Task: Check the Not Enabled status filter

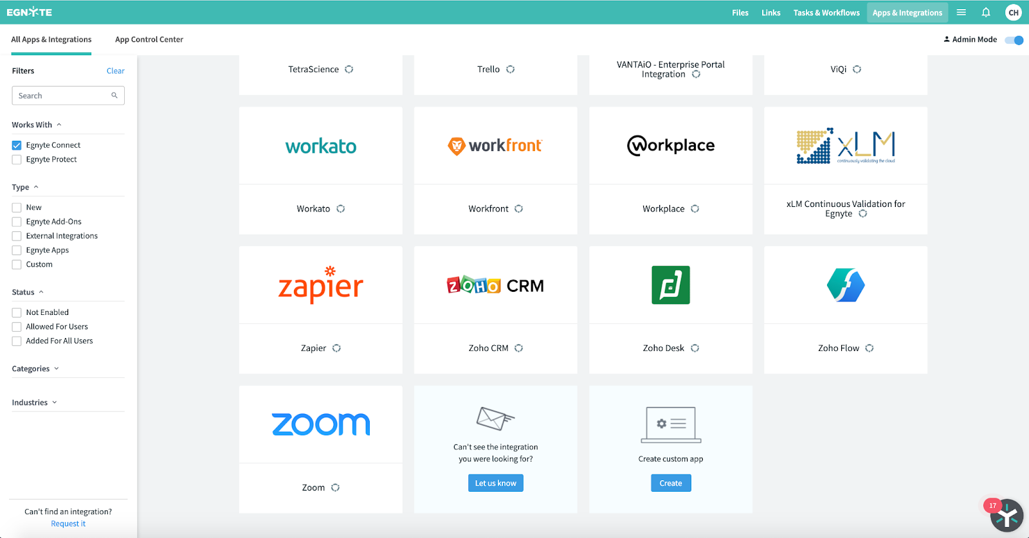Action: 17,312
